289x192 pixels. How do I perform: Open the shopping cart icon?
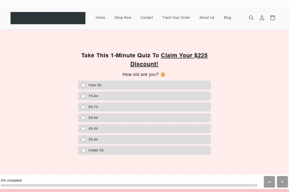(x=272, y=18)
